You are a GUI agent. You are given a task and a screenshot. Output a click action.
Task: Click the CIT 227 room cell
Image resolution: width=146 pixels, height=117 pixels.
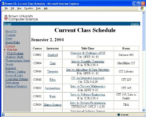(x=126, y=80)
